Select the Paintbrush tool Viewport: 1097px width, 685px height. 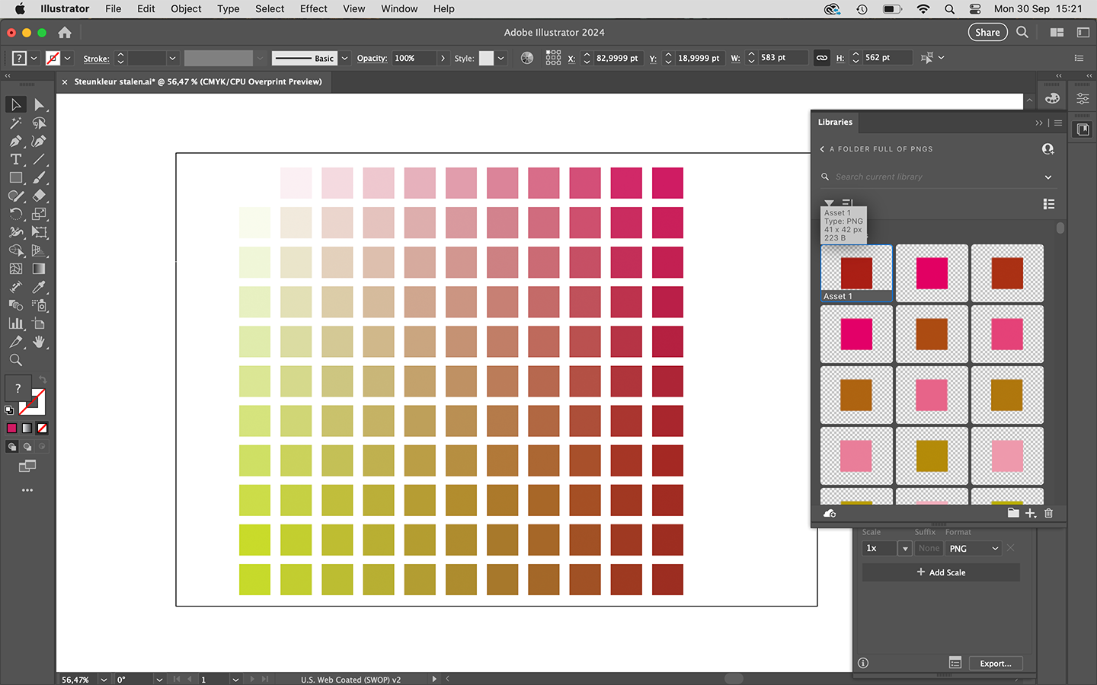(40, 177)
